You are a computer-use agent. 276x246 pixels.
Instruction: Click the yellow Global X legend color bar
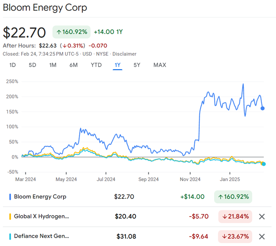coord(10,217)
